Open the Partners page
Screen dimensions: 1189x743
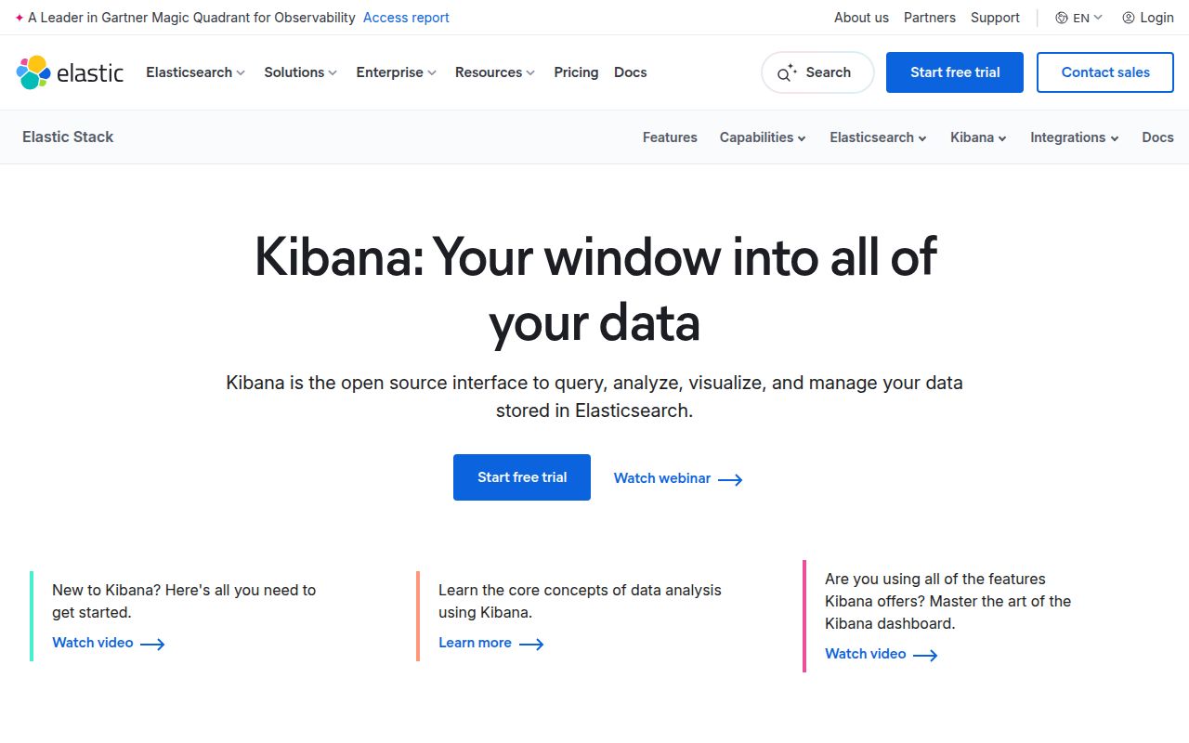[x=930, y=18]
